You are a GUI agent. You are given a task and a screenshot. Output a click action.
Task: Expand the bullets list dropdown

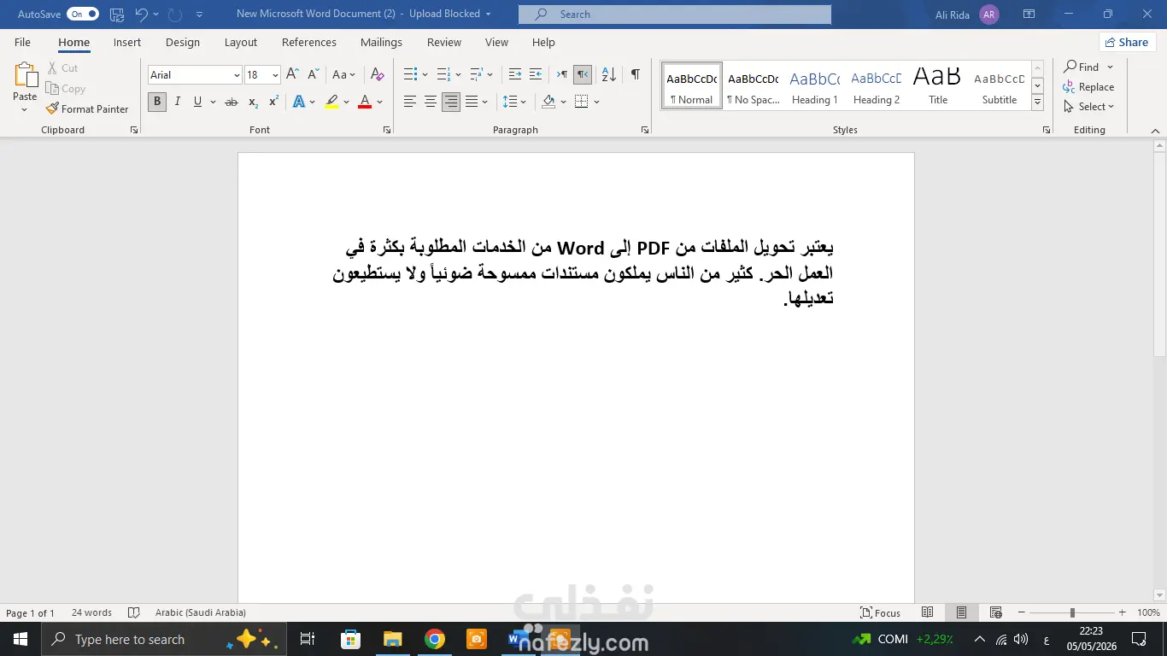click(x=426, y=75)
